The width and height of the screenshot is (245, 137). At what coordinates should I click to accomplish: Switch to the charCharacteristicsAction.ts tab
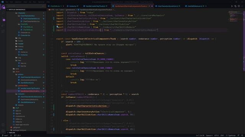[x=168, y=6]
